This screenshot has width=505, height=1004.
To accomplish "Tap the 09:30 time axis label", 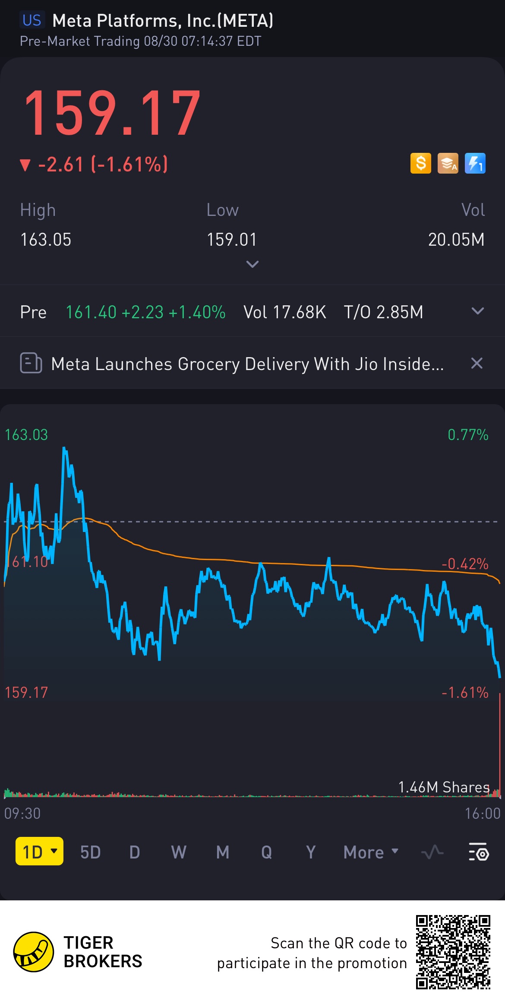I will 22,814.
